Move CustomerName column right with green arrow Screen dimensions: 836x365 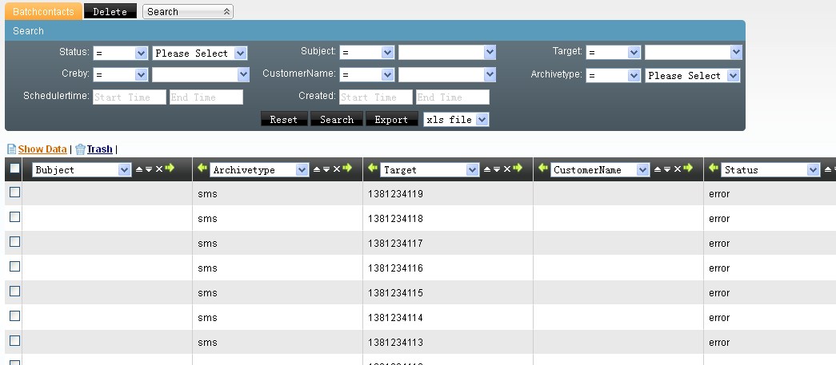coord(687,169)
